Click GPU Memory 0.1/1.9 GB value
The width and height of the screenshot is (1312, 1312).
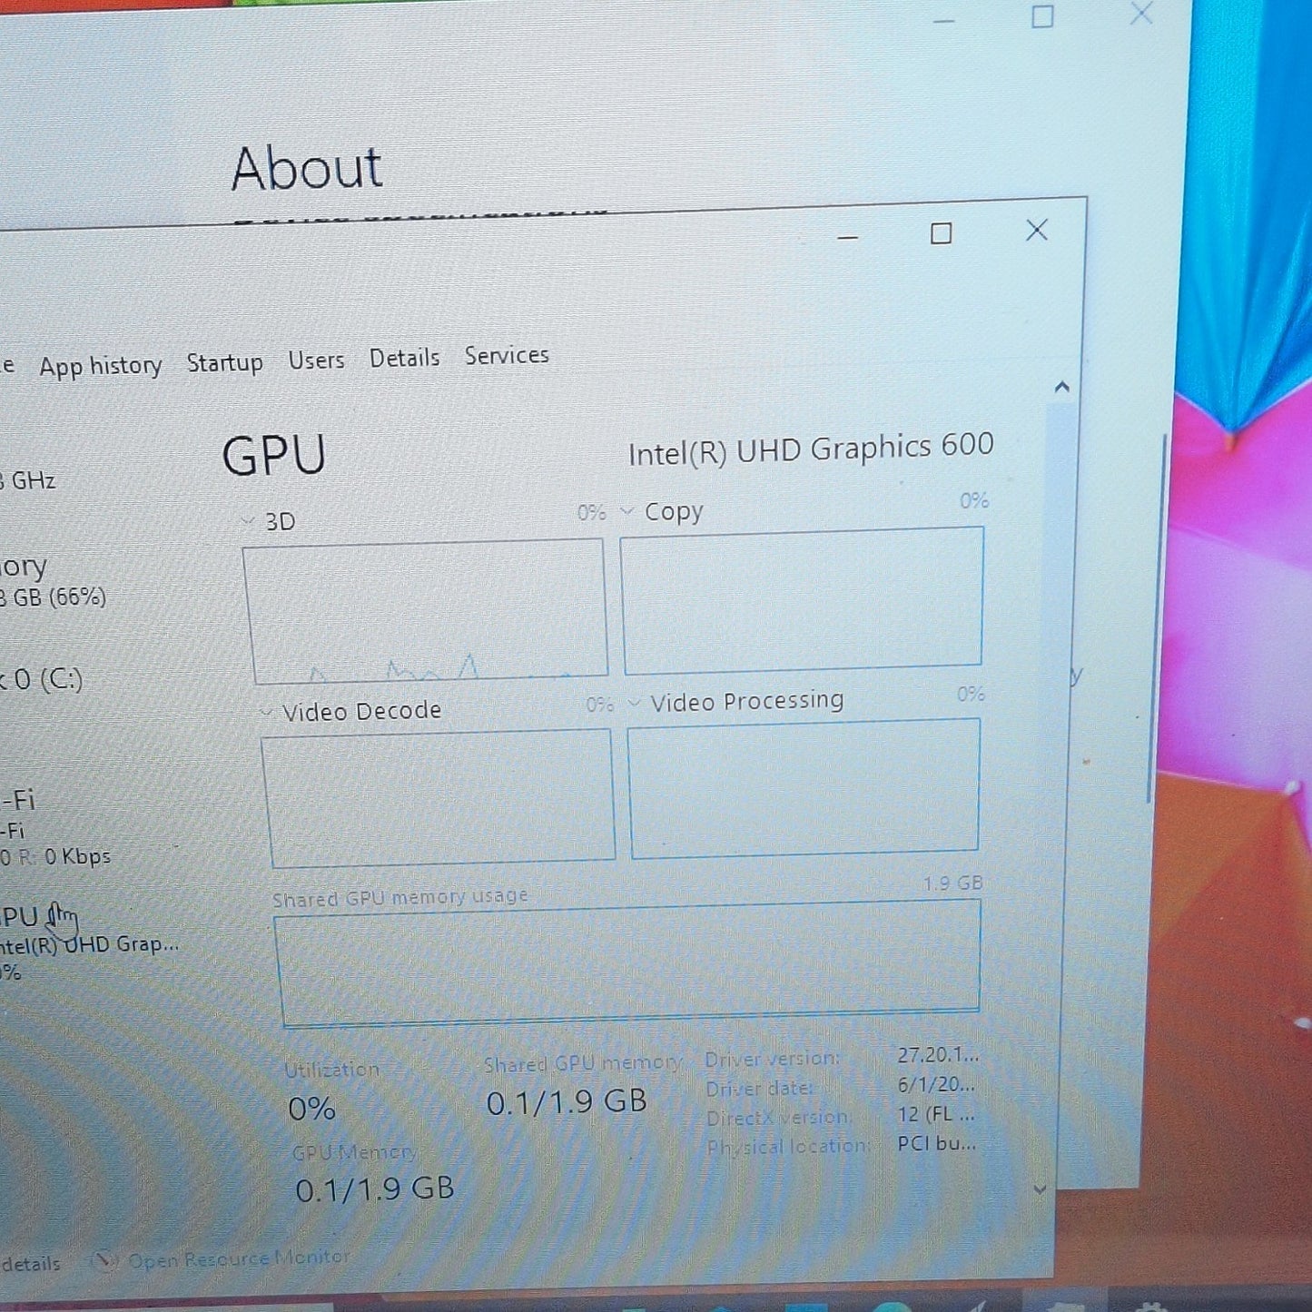(374, 1189)
